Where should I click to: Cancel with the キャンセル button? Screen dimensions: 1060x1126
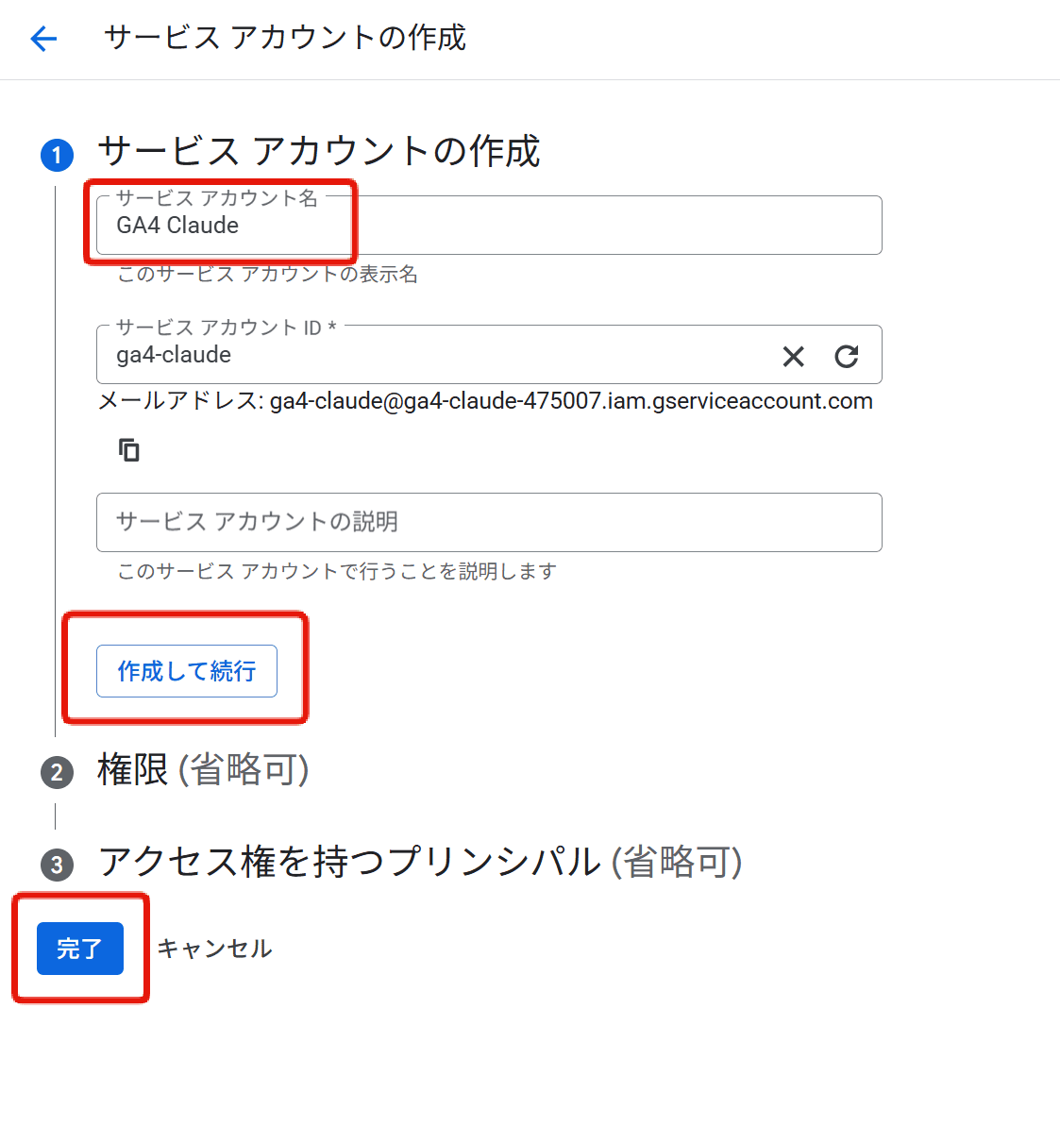coord(214,949)
